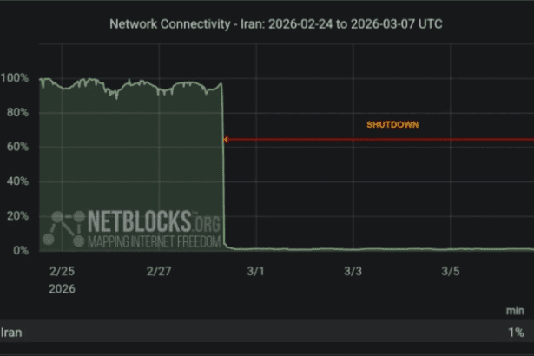
Task: Sort by the min column header
Action: click(516, 310)
